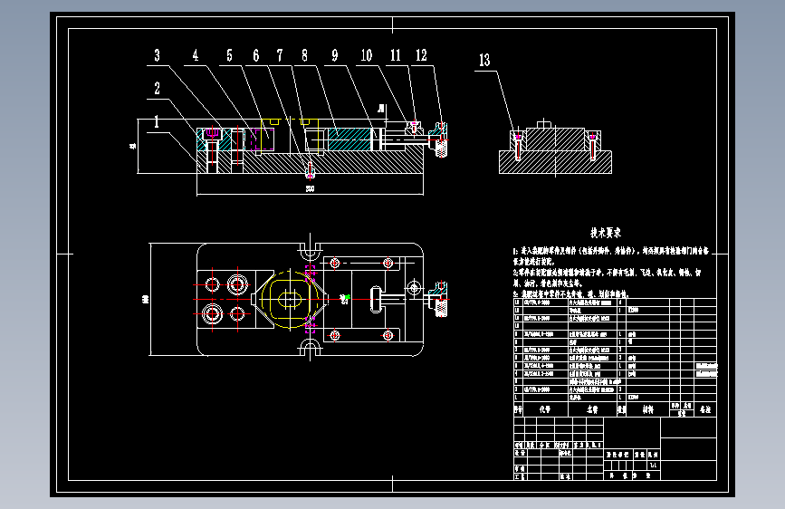The image size is (785, 509).
Task: Click the 材料 column header
Action: click(647, 409)
